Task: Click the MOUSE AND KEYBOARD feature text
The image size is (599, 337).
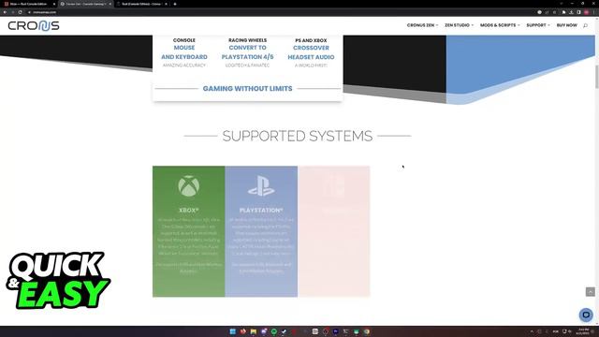Action: pos(184,52)
